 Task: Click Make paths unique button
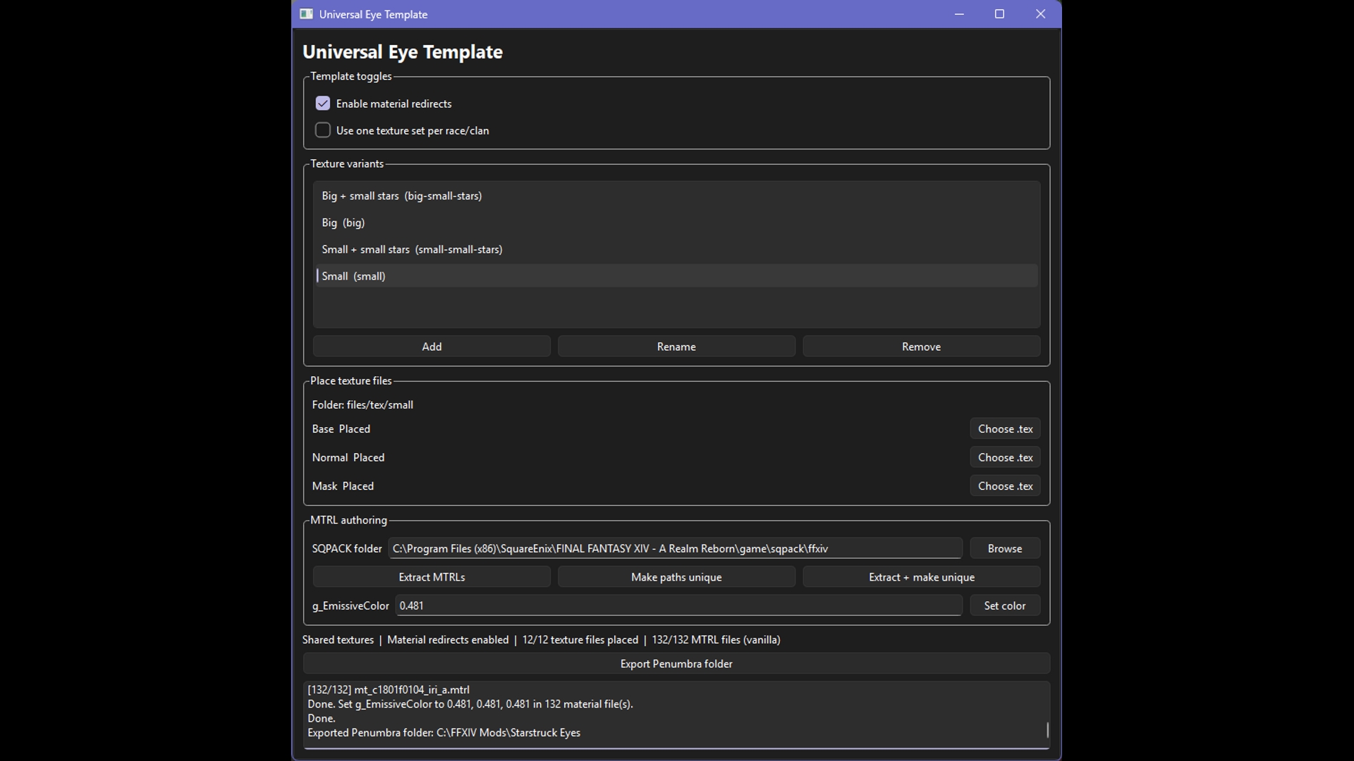click(676, 577)
